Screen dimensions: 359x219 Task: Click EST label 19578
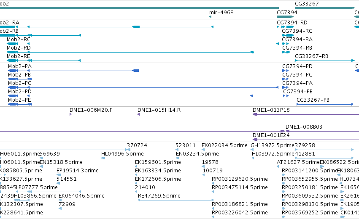pos(210,162)
